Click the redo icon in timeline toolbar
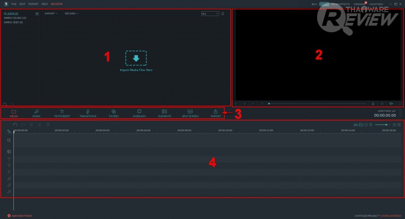Viewport: 405px width, 219px height. (23, 125)
